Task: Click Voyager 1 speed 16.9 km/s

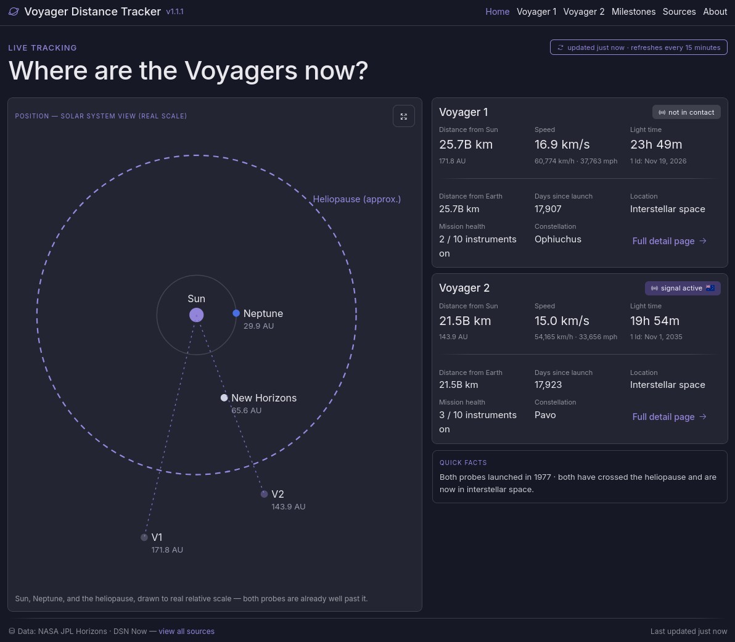Action: point(562,144)
